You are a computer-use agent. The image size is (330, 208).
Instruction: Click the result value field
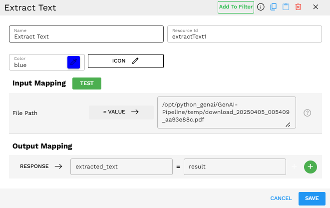click(x=234, y=166)
